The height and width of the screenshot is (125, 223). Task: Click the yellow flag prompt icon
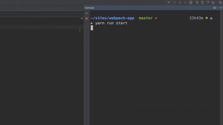(207, 18)
